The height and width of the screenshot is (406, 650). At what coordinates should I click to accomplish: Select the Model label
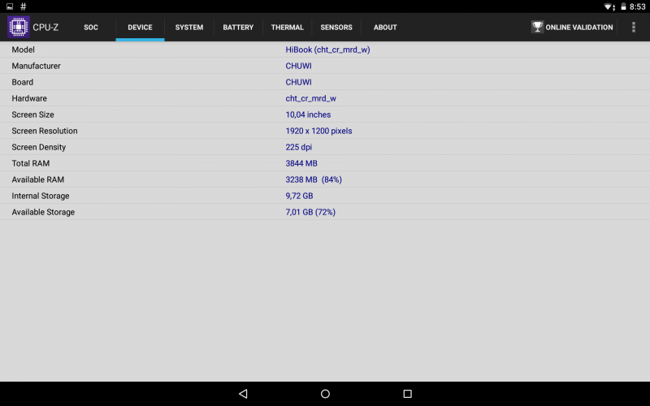24,50
